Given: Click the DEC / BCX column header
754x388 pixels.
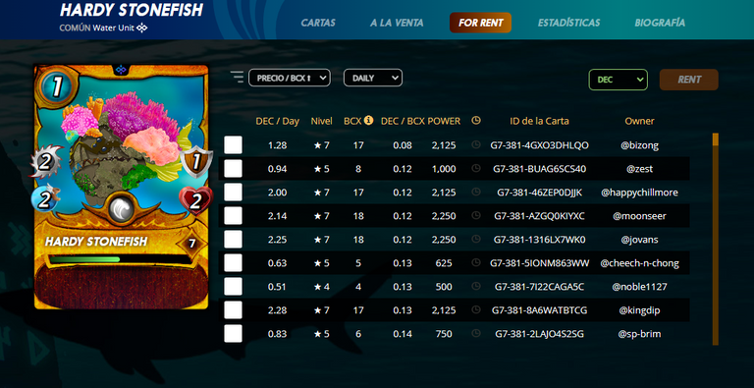Looking at the screenshot, I should [x=403, y=121].
